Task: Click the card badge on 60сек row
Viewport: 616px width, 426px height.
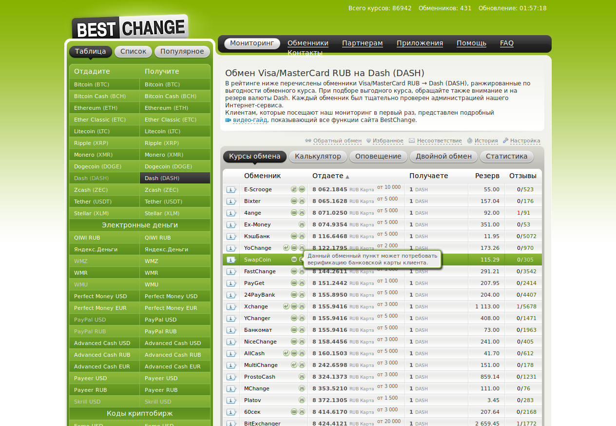Action: [294, 412]
